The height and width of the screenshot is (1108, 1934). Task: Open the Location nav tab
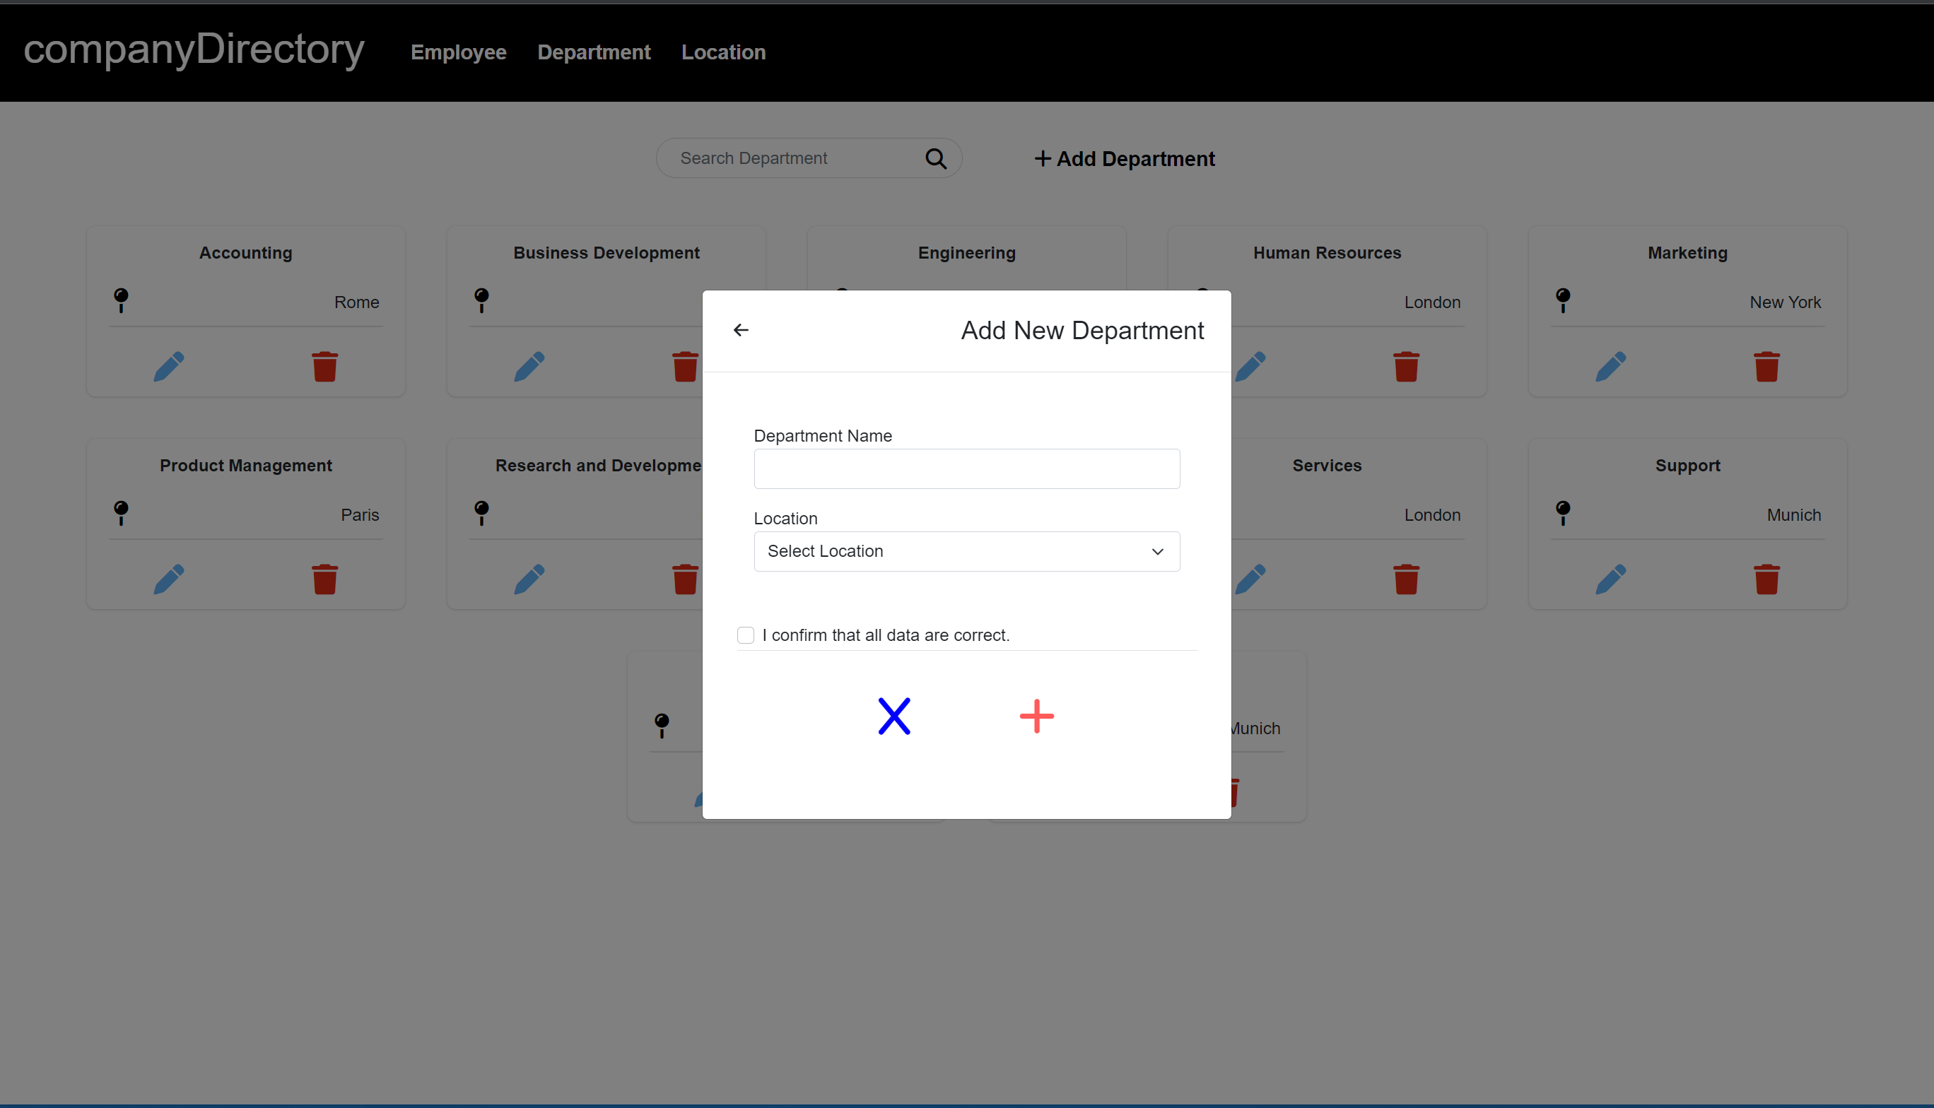pos(723,52)
